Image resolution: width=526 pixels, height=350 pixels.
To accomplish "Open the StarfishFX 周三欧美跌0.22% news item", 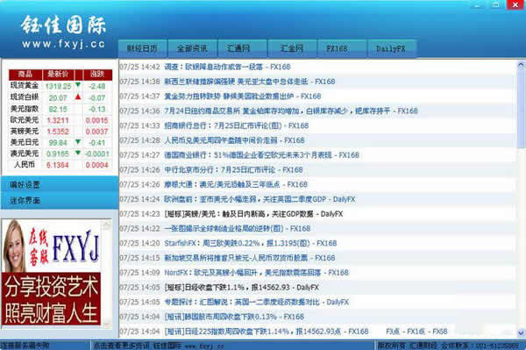I will pos(250,243).
